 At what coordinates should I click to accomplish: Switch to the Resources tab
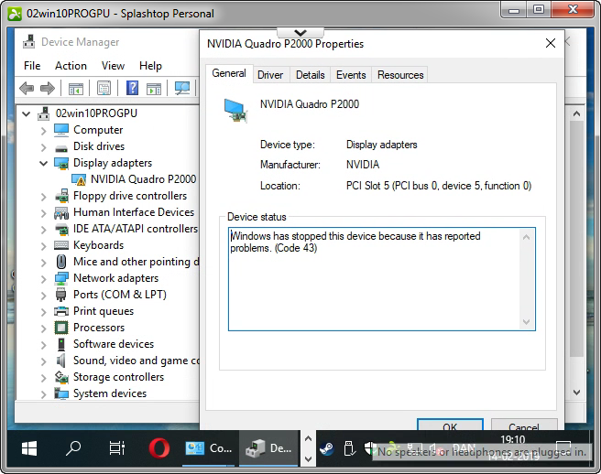coord(400,75)
